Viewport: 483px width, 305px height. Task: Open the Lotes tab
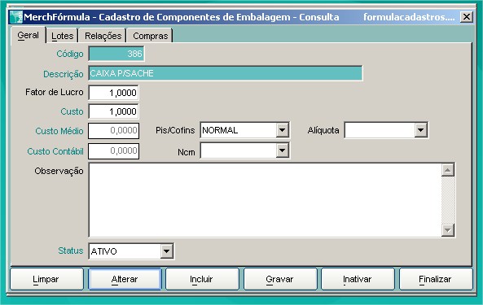pyautogui.click(x=62, y=36)
